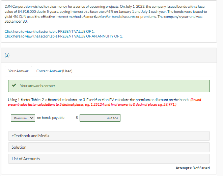The width and height of the screenshot is (223, 176).
Task: Click 'on bonds payable' label
Action: 51,118
